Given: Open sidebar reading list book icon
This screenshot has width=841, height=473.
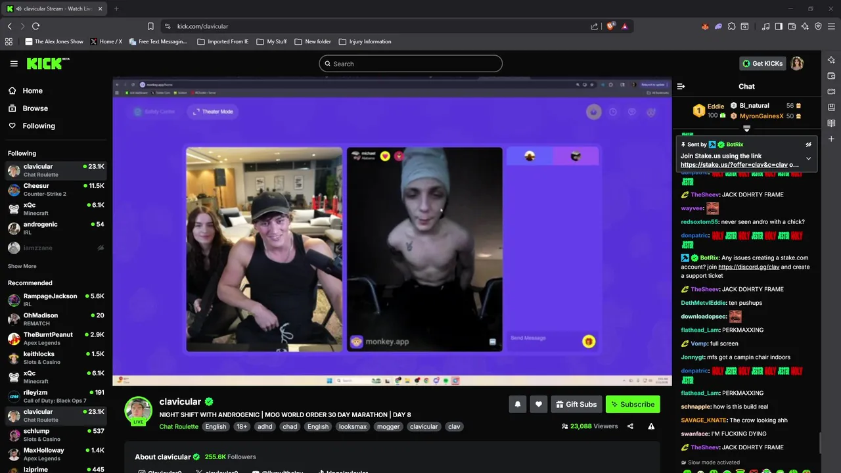Looking at the screenshot, I should pos(831,123).
